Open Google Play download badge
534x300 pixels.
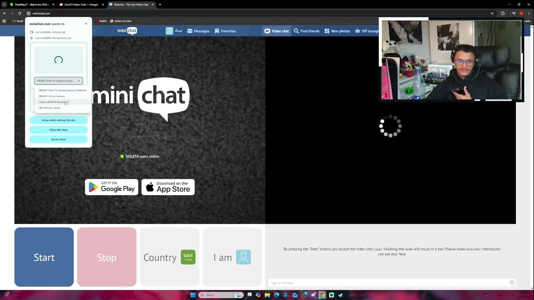click(111, 187)
